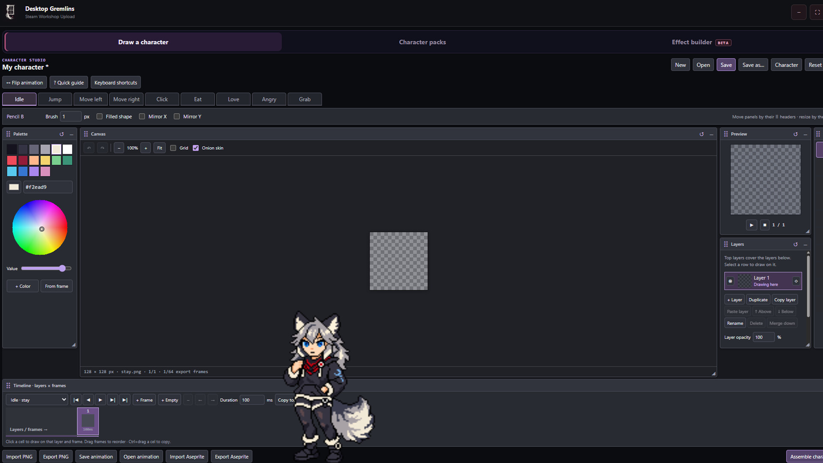The height and width of the screenshot is (463, 823).
Task: Reset the Canvas panel position
Action: tap(702, 134)
